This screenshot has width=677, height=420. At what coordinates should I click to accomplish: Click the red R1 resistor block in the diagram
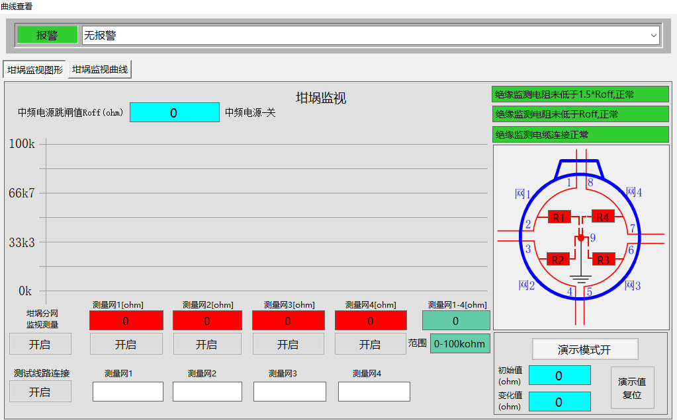559,217
